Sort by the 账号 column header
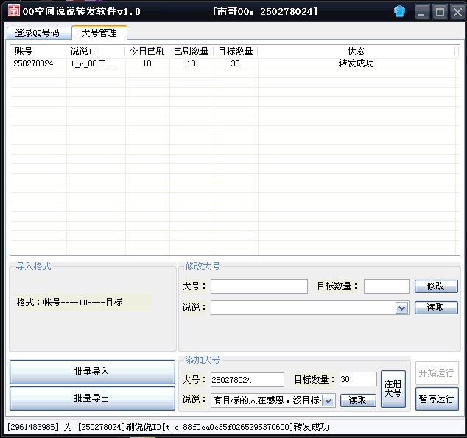Viewport: 467px width, 438px height. [x=38, y=52]
